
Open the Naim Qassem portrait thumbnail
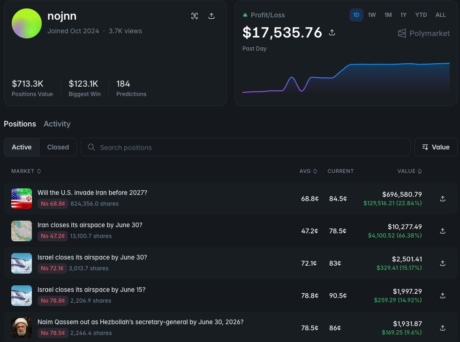(22, 328)
